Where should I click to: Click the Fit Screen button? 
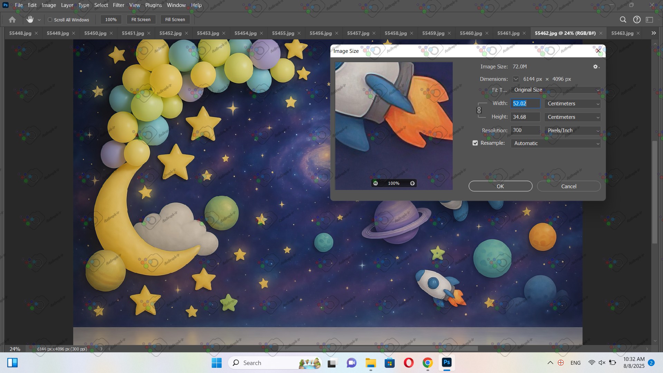click(141, 20)
